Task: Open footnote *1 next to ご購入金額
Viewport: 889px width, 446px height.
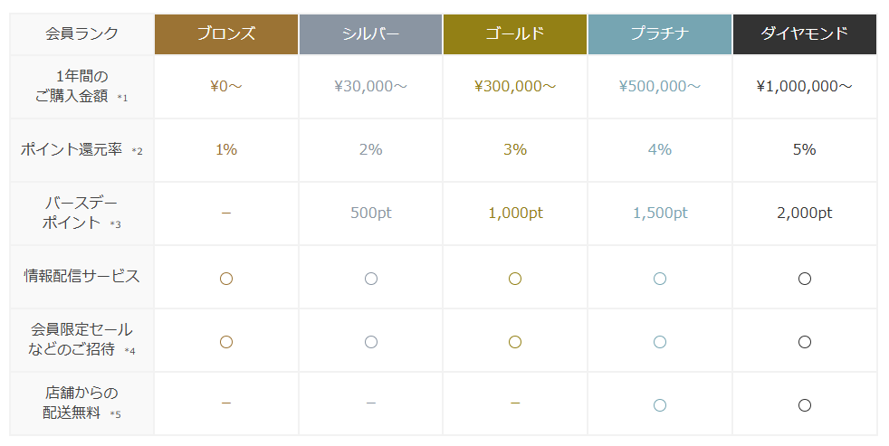Action: (123, 98)
